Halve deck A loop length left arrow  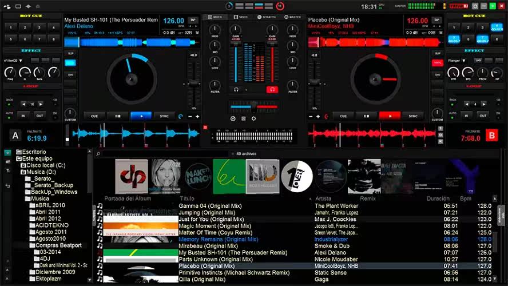tap(23, 104)
